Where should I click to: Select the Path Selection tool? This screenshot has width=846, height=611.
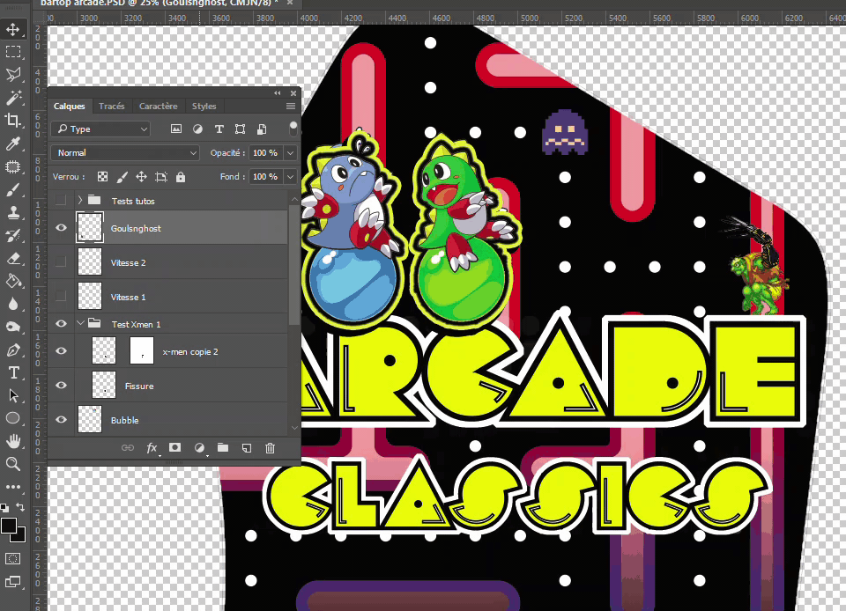(13, 396)
